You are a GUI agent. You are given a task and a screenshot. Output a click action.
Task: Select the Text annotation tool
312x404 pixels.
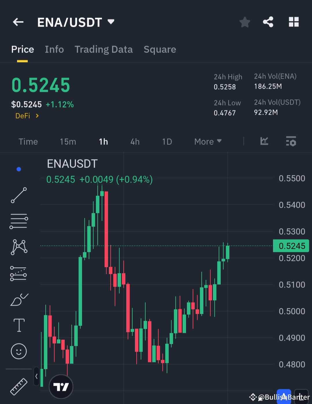(x=19, y=325)
